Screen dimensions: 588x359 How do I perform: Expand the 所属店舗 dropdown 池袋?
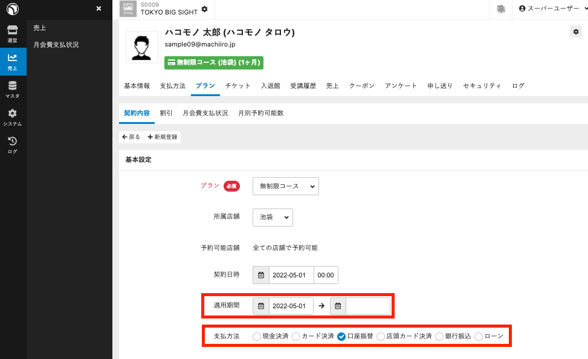272,218
